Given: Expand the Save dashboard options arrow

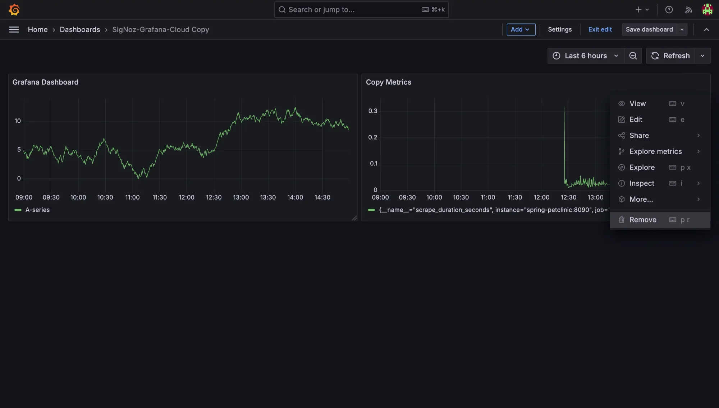Looking at the screenshot, I should [x=682, y=29].
